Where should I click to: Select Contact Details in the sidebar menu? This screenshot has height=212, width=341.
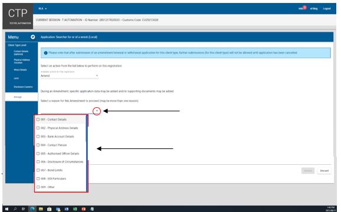coord(21,53)
